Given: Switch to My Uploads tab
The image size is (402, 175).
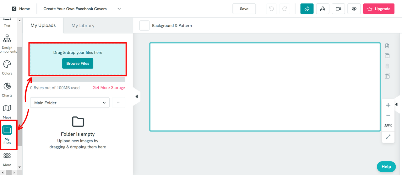Looking at the screenshot, I should (x=43, y=25).
